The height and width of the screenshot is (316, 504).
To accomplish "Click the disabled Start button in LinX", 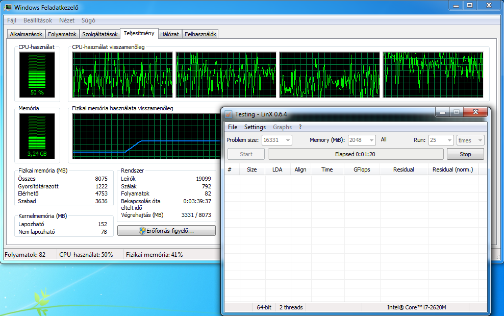I will click(x=246, y=154).
